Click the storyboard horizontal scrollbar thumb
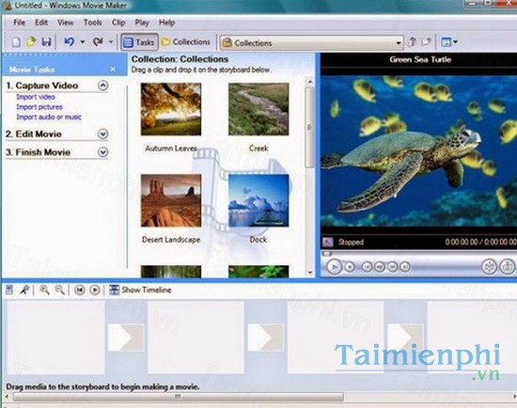This screenshot has height=408, width=517. pyautogui.click(x=178, y=396)
